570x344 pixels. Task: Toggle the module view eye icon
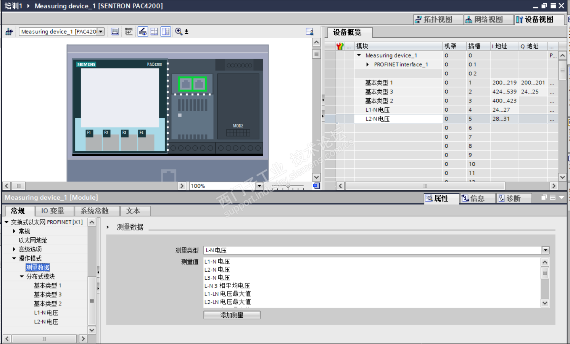coord(143,32)
